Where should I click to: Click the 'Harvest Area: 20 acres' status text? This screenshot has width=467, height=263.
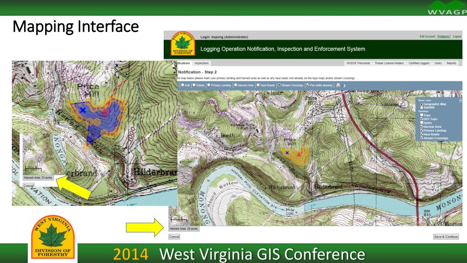point(184,229)
